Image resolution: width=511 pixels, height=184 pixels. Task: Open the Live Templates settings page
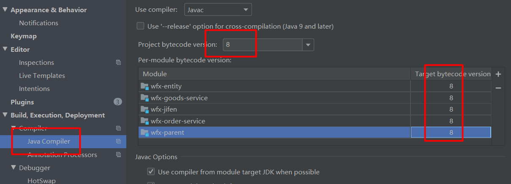click(42, 75)
